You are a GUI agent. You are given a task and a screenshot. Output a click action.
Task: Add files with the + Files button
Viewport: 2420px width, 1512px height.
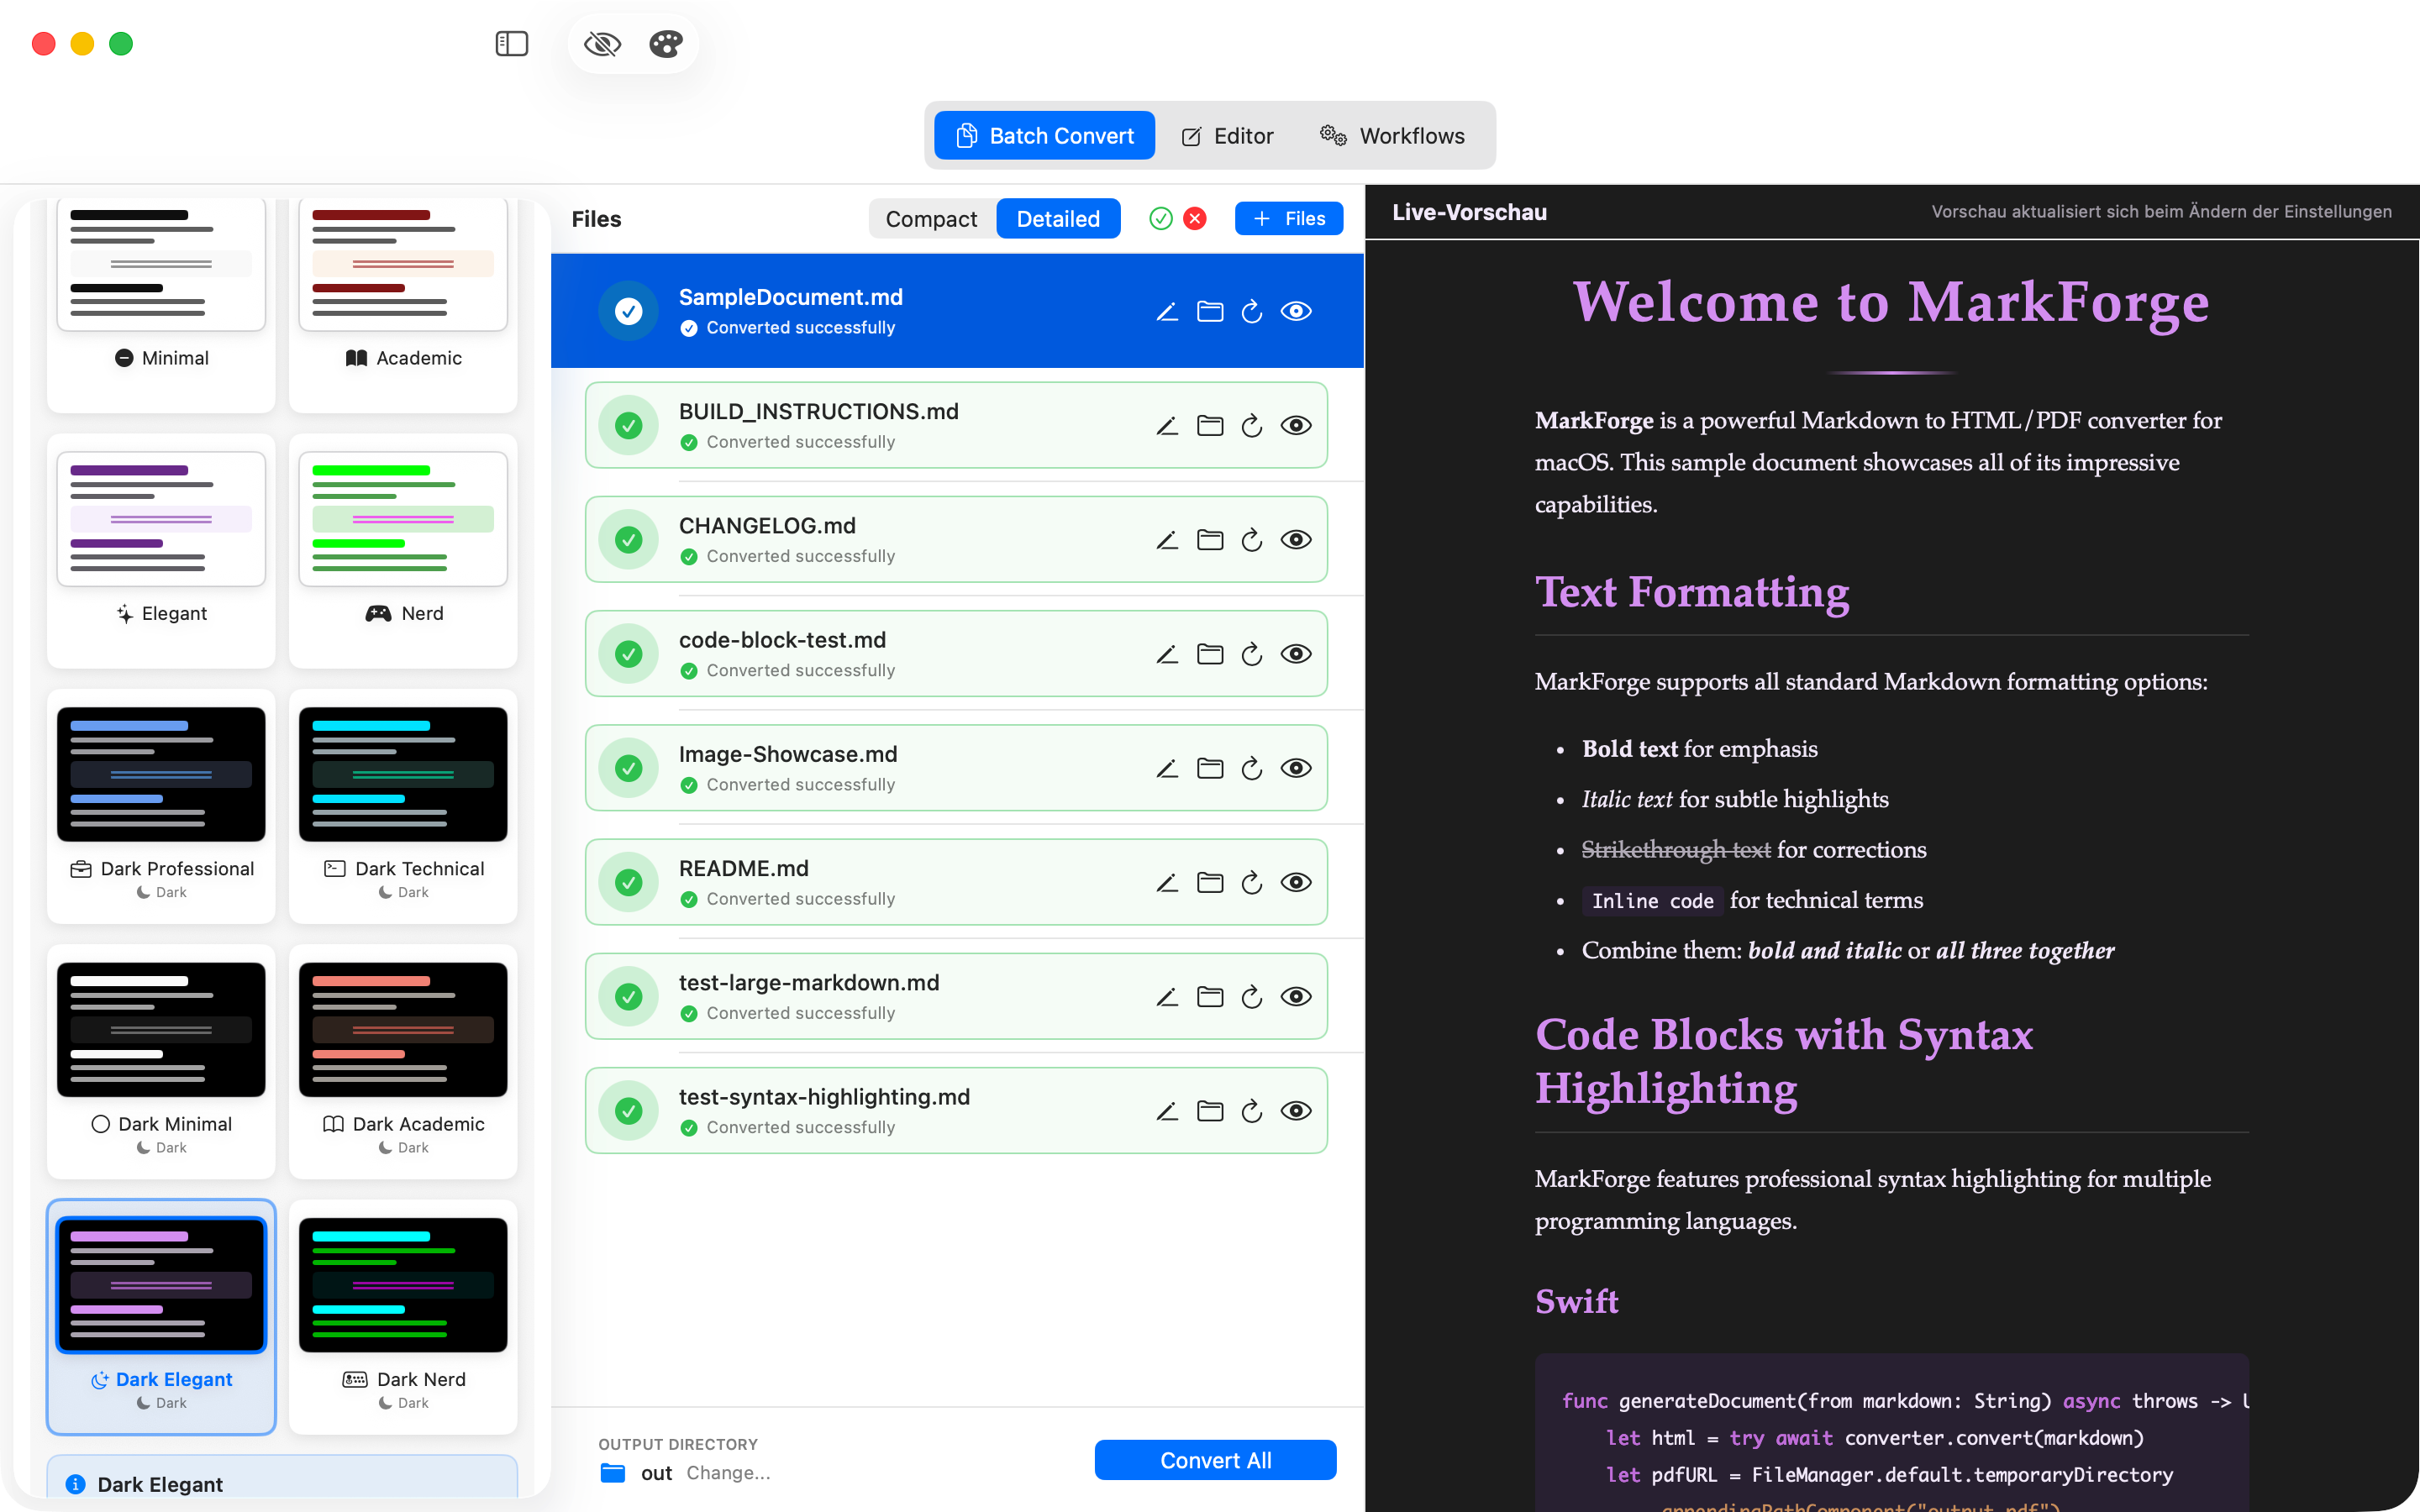pyautogui.click(x=1288, y=218)
